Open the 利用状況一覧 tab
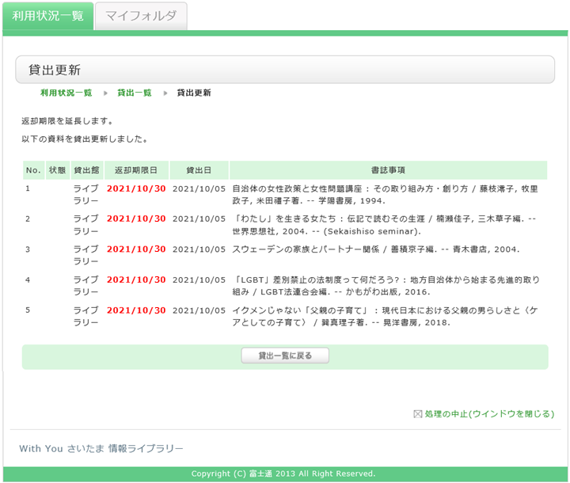Image resolution: width=570 pixels, height=483 pixels. point(47,16)
